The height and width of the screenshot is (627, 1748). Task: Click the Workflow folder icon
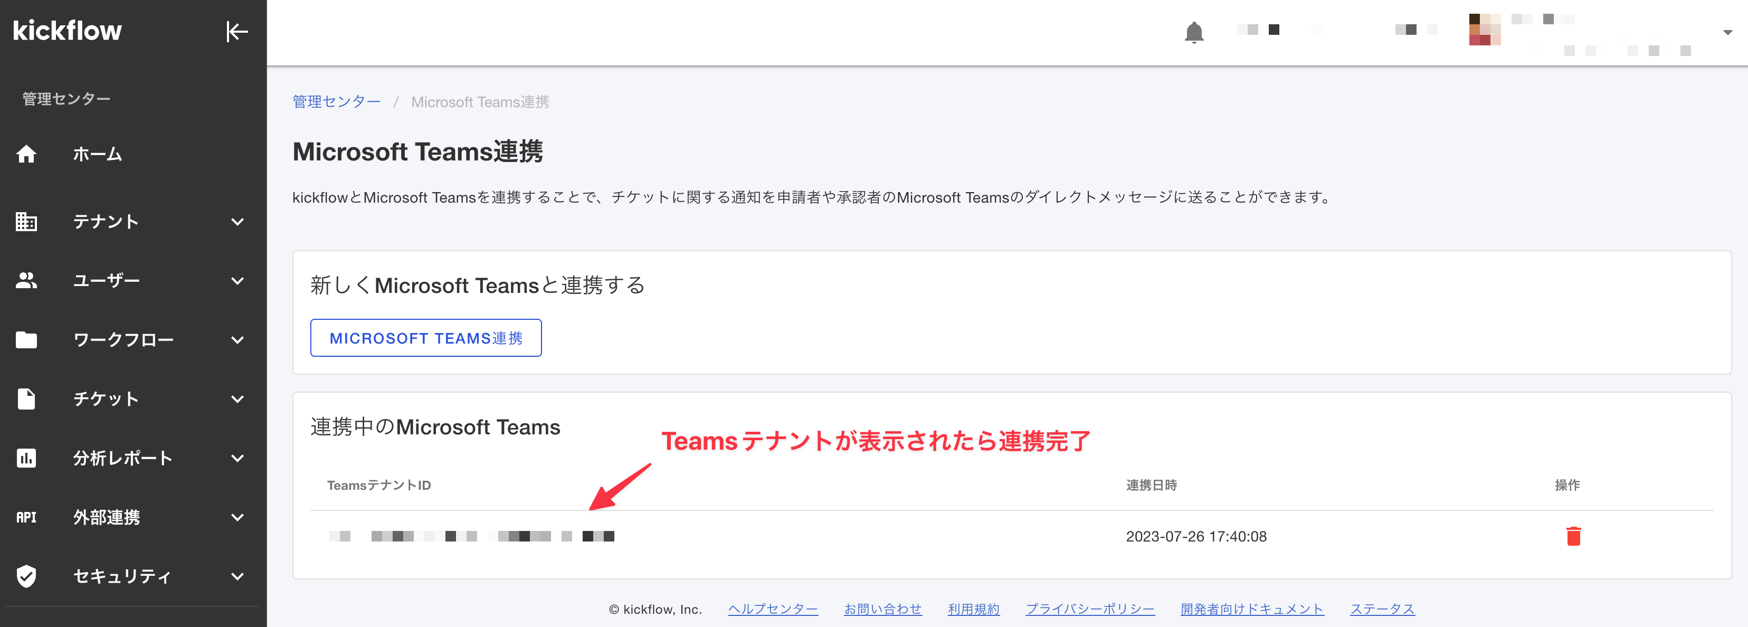pyautogui.click(x=26, y=339)
